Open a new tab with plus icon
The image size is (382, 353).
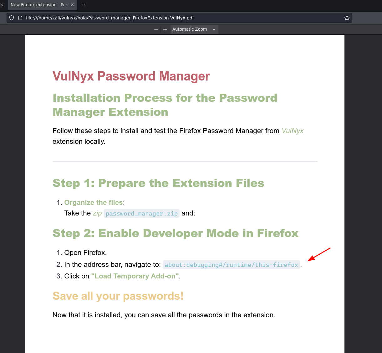pyautogui.click(x=84, y=5)
